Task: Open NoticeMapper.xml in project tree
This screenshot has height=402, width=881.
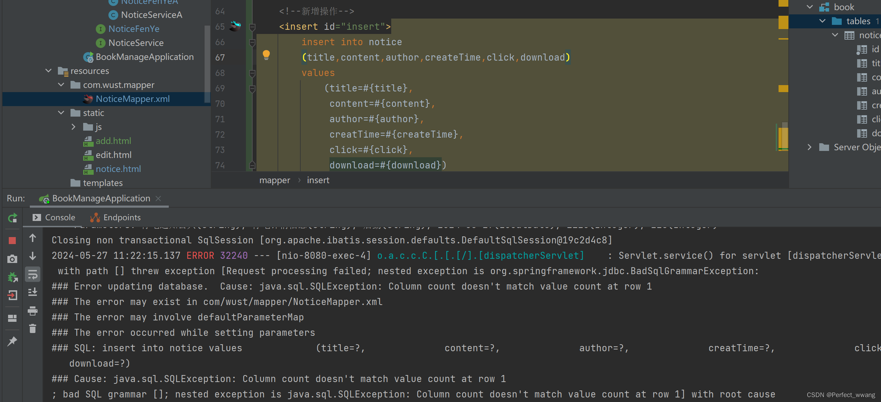Action: tap(132, 99)
